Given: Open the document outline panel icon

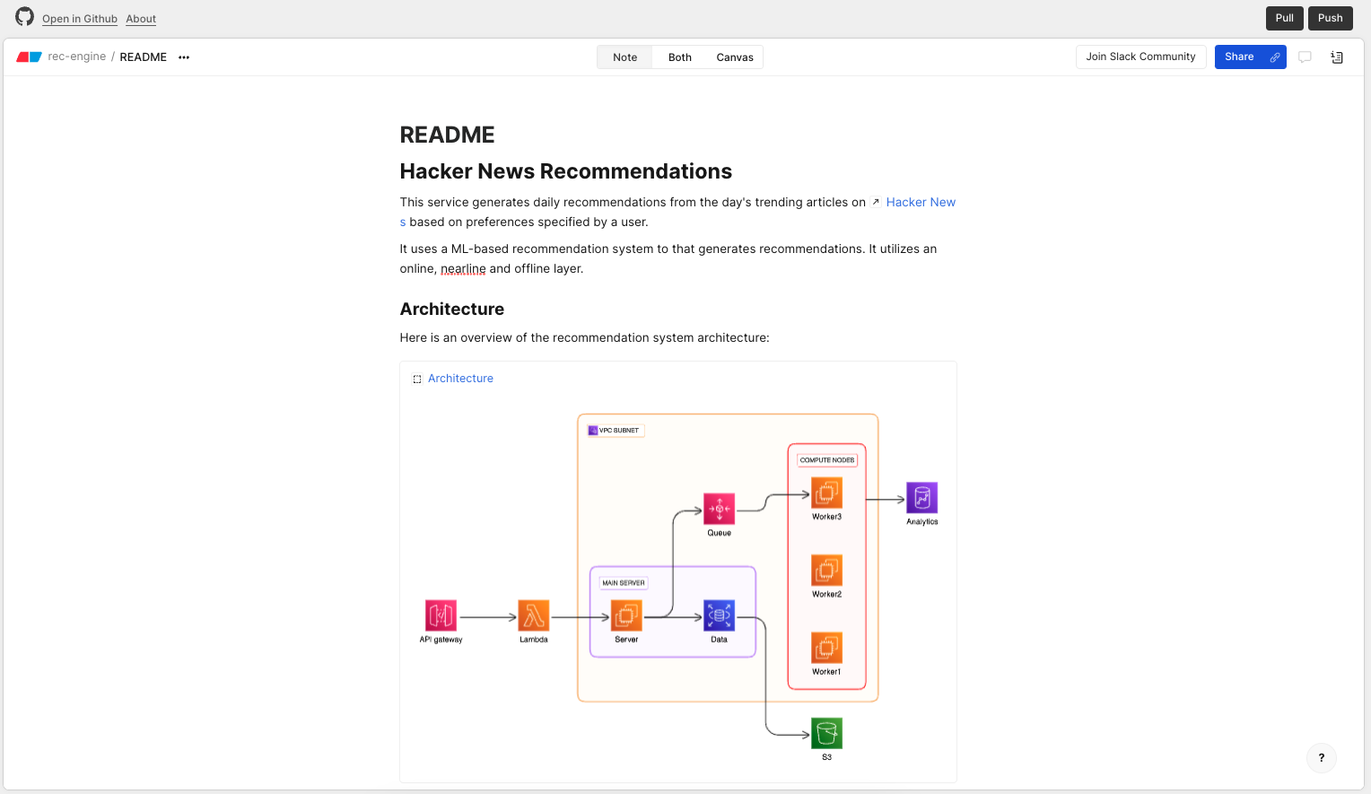Looking at the screenshot, I should pos(1337,57).
